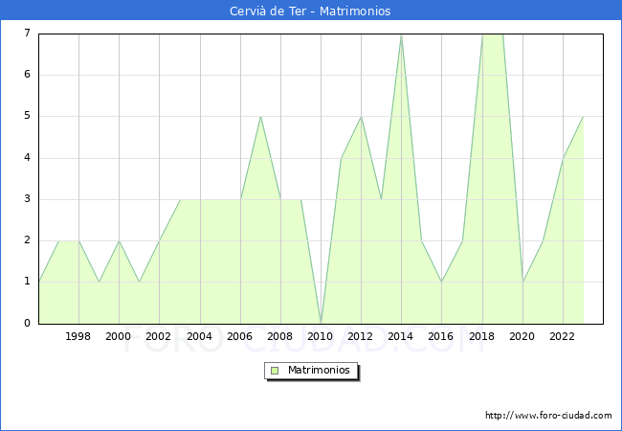Screen dimensions: 622x431
Task: Select the 2020 x-axis label
Action: [522, 337]
